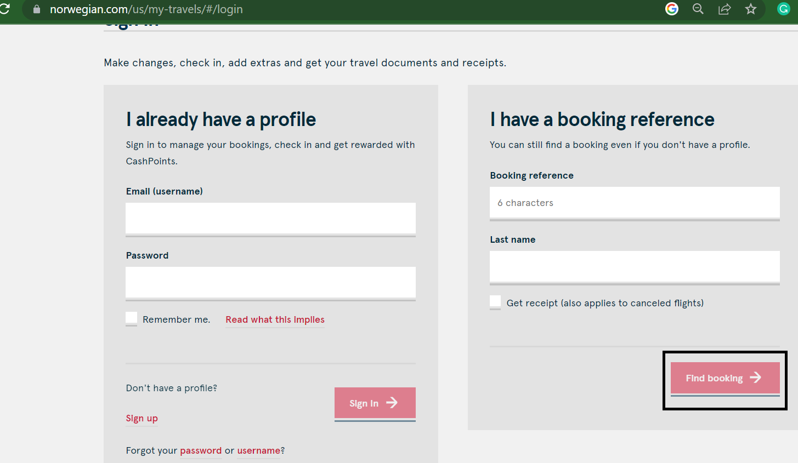Open 'Read what this implies' link
Viewport: 798px width, 463px height.
[275, 319]
